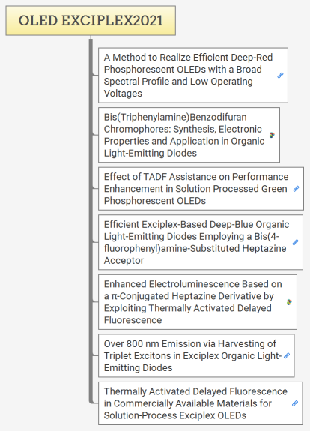The height and width of the screenshot is (431, 310).
Task: Open link icon on Efficient Exciplex-Based Deep-Blue node
Action: [295, 242]
